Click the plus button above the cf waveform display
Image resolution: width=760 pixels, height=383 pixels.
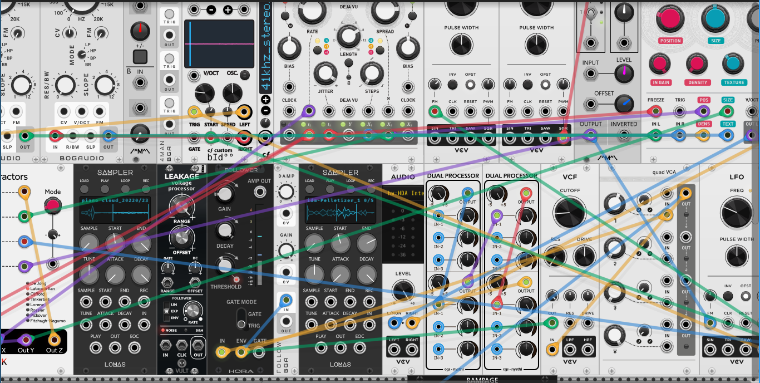[228, 10]
